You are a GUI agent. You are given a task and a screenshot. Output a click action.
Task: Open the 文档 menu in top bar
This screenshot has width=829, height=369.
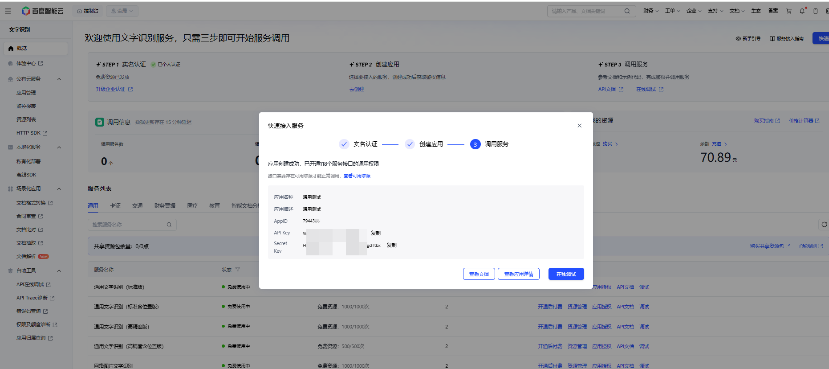737,11
